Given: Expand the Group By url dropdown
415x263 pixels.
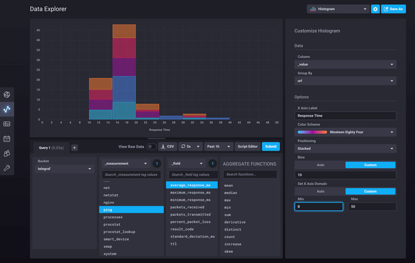Looking at the screenshot, I should pyautogui.click(x=345, y=81).
